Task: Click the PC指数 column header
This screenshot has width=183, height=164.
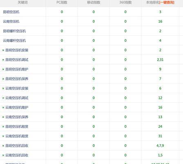Action: click(62, 2)
